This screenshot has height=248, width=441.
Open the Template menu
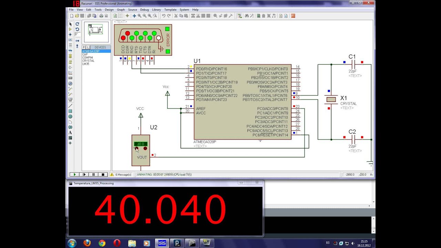170,10
